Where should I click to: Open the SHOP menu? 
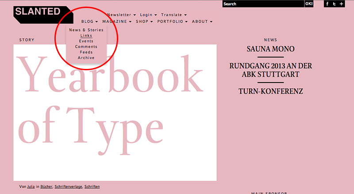click(144, 21)
